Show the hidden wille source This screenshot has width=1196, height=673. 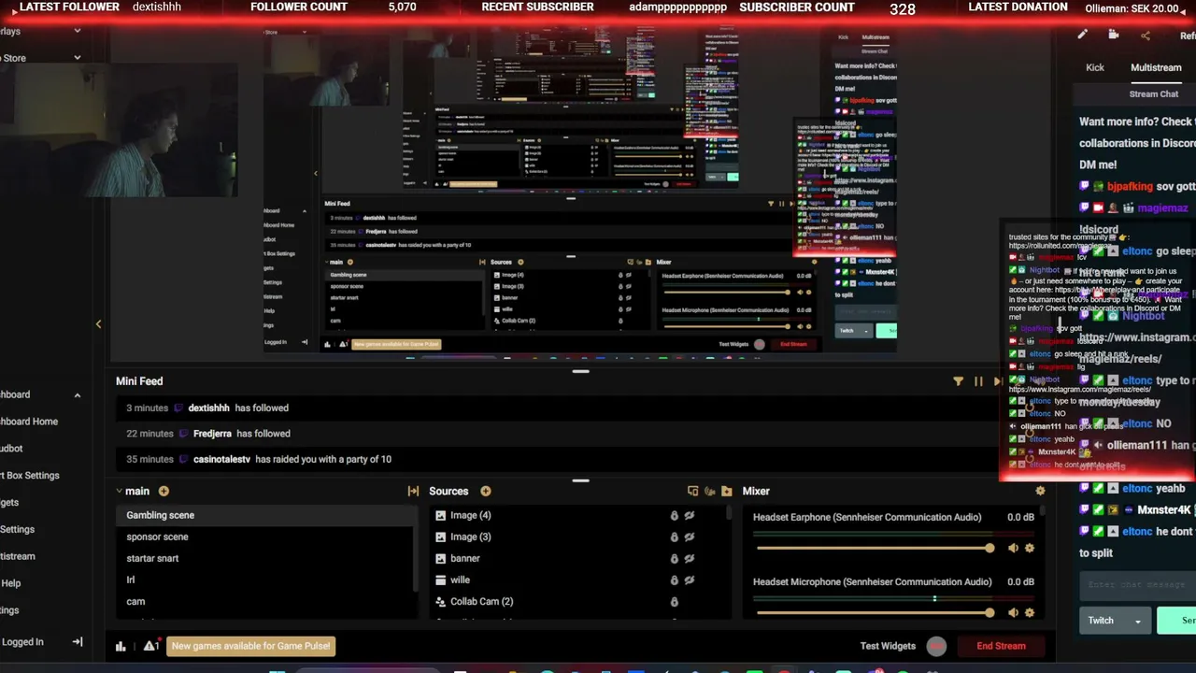coord(690,580)
